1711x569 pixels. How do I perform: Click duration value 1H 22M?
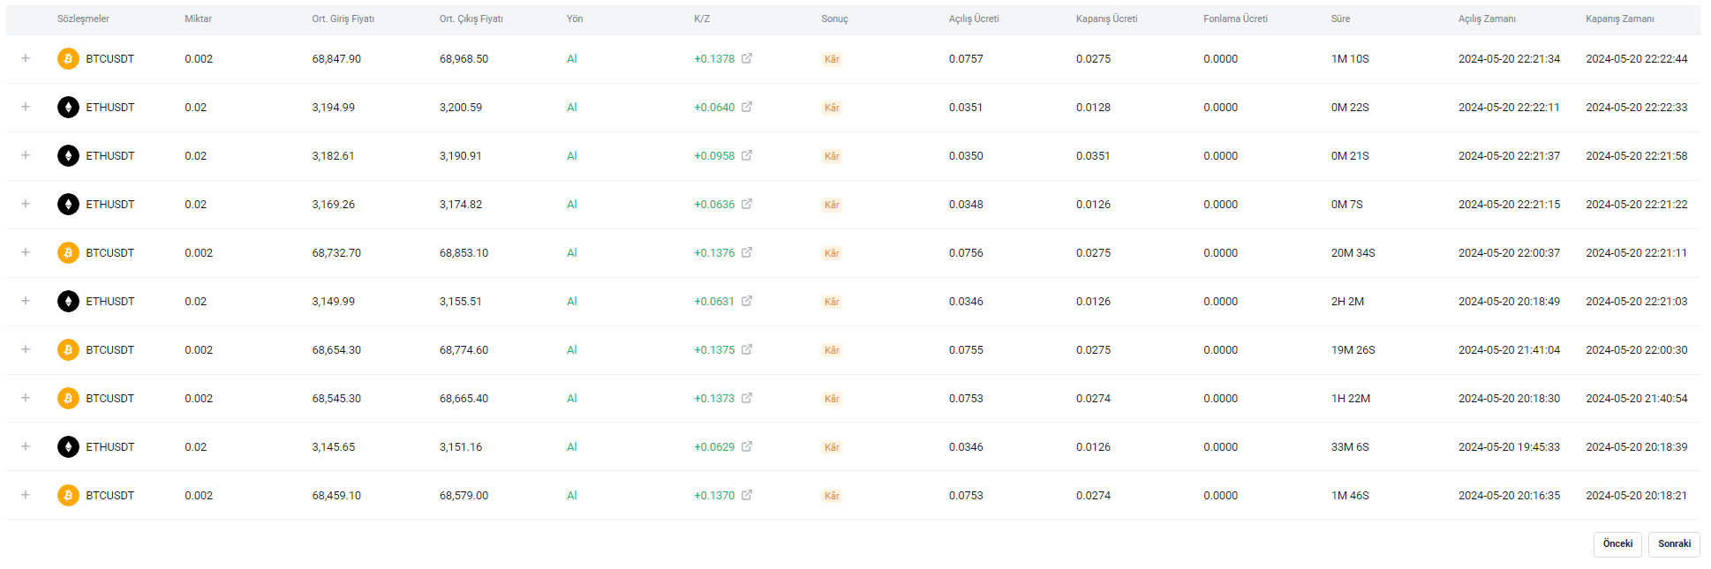(x=1351, y=399)
